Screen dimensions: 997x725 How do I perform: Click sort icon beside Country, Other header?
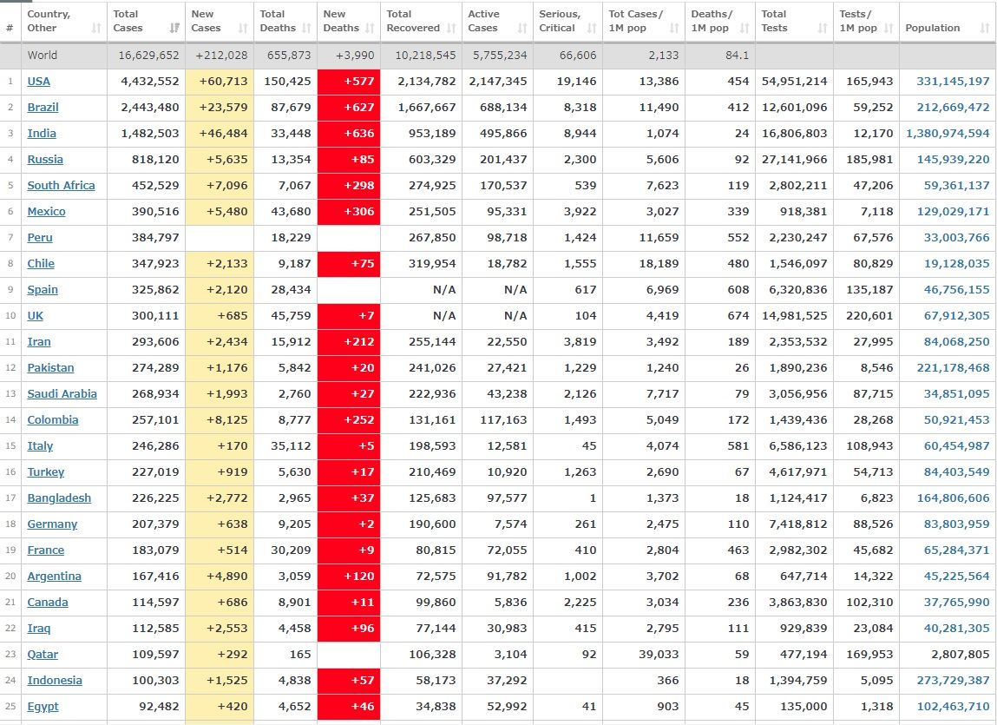(x=96, y=29)
